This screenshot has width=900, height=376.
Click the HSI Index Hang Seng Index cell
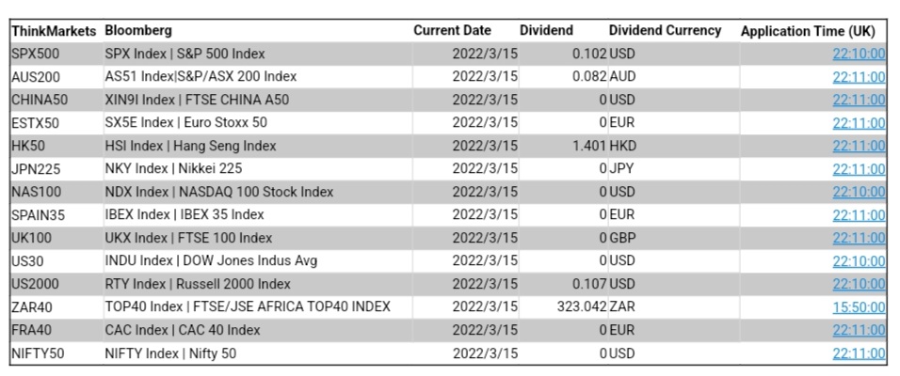(191, 146)
